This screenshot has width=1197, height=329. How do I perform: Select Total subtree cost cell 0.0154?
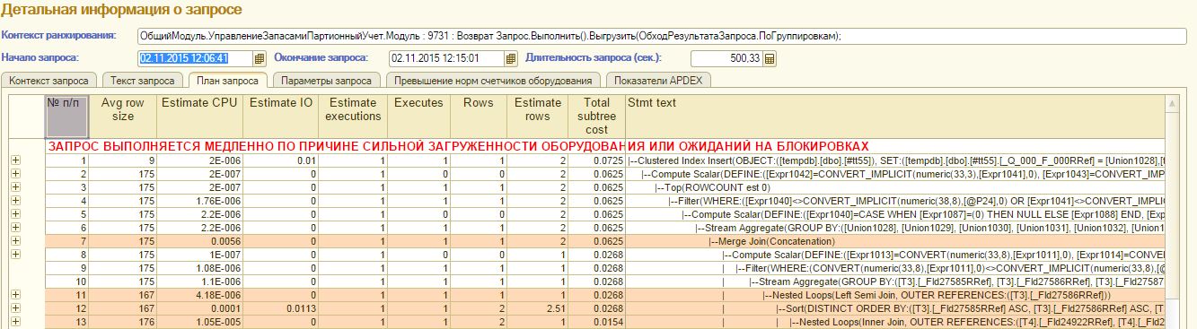pyautogui.click(x=596, y=321)
